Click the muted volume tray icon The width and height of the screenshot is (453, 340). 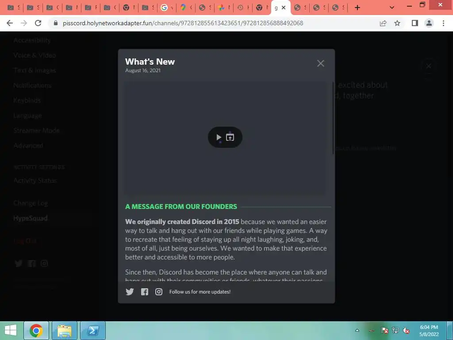point(406,330)
